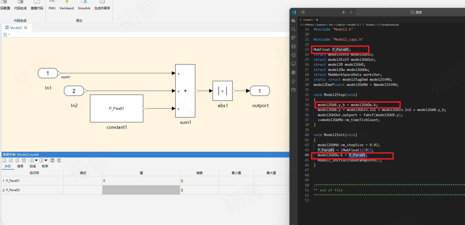The width and height of the screenshot is (465, 225).
Task: Click the 描述 column header
Action: pyautogui.click(x=83, y=173)
